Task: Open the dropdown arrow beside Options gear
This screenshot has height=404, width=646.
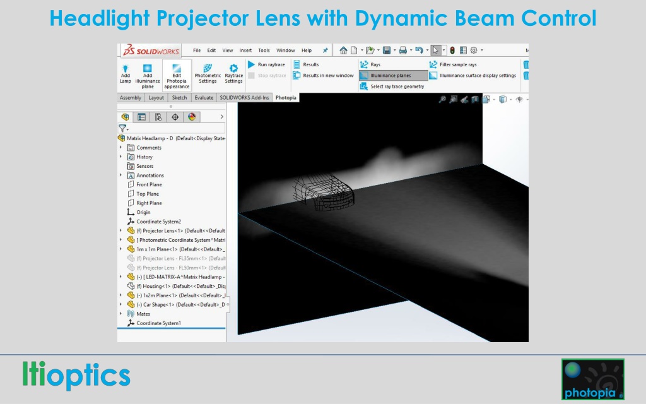Action: coord(482,50)
